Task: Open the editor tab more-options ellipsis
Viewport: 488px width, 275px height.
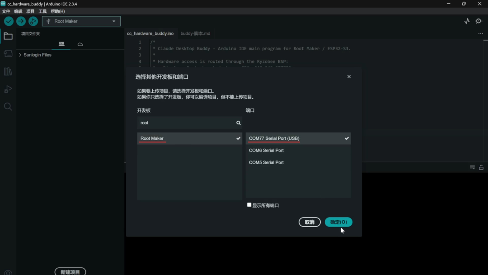Action: 480,33
